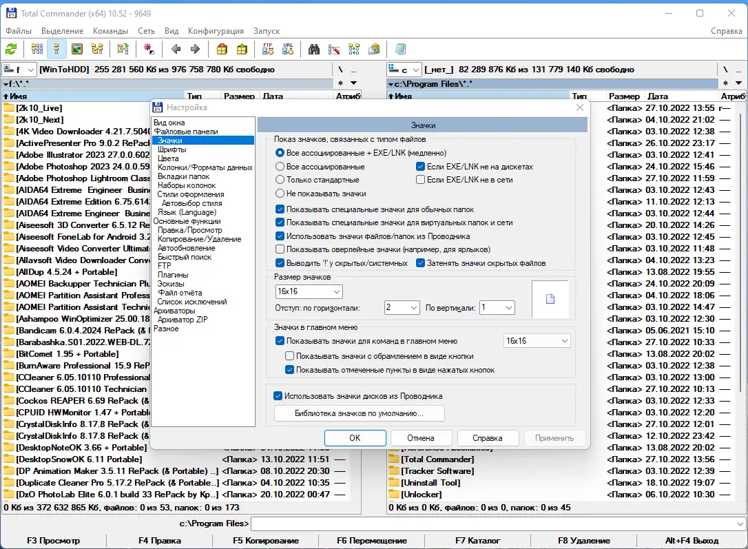The height and width of the screenshot is (549, 748).
Task: Open main menu icon size 16x16 dropdown
Action: (x=537, y=341)
